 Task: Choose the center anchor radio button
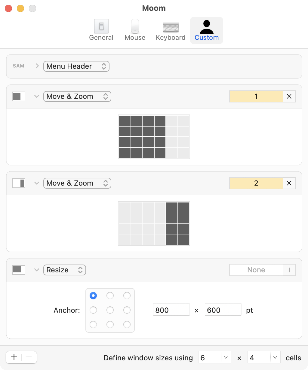(110, 310)
